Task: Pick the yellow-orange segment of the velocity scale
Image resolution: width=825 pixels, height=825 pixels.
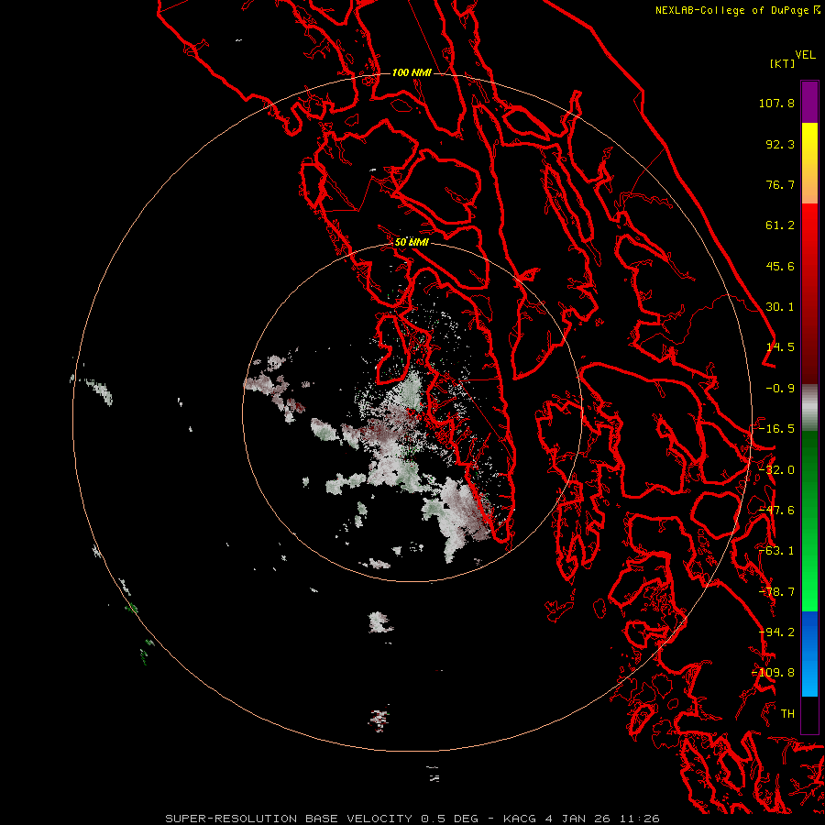Action: point(809,163)
